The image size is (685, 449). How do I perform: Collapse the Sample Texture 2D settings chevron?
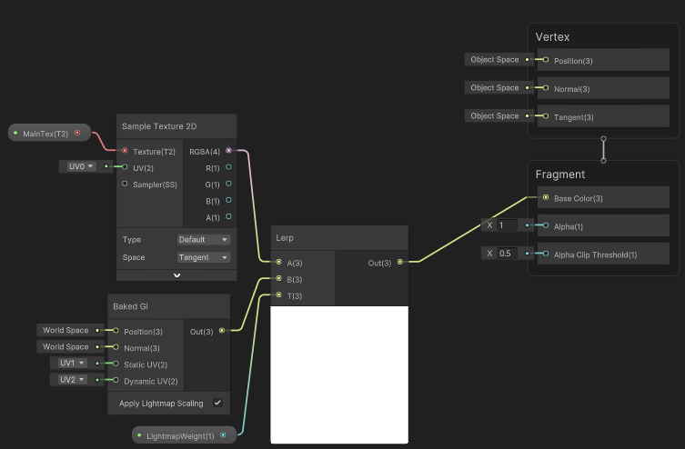click(176, 274)
